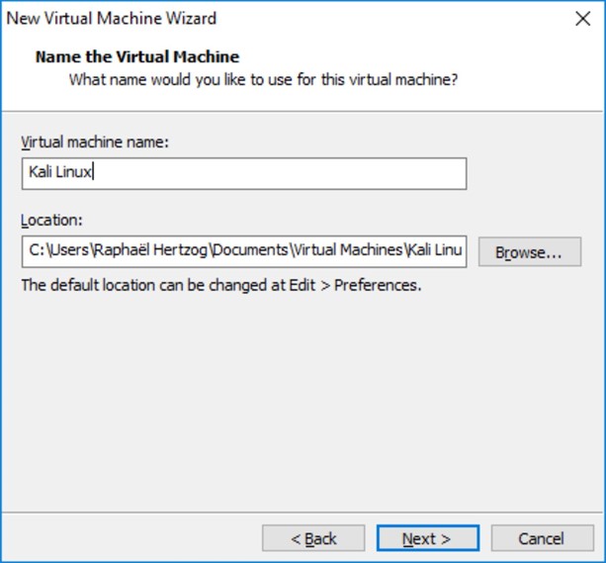Click the "Location:" label

pyautogui.click(x=52, y=220)
